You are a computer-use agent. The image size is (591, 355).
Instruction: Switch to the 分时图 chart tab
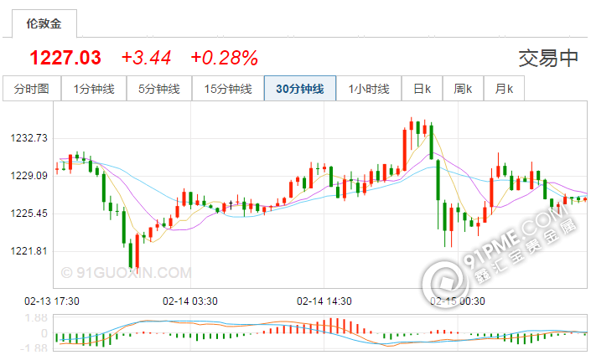pyautogui.click(x=32, y=89)
